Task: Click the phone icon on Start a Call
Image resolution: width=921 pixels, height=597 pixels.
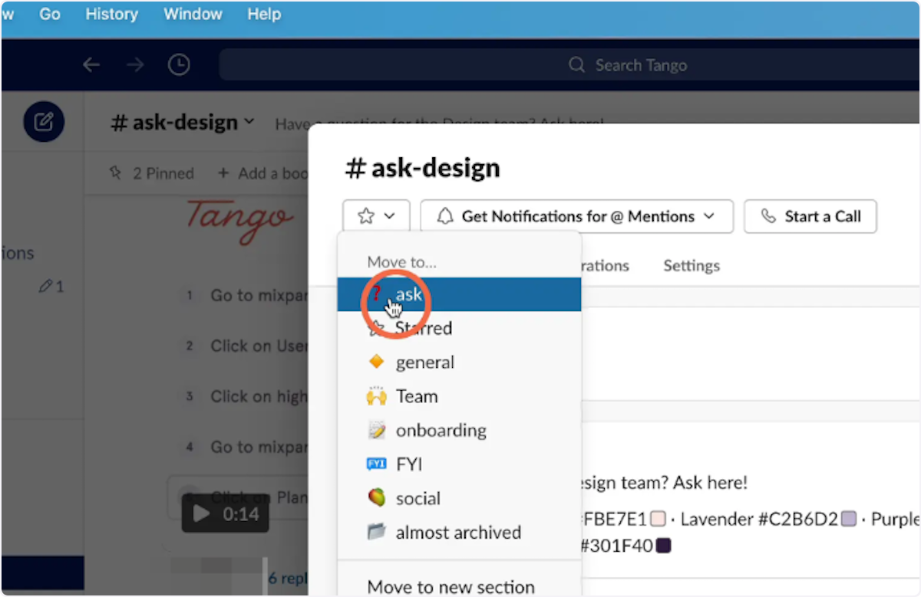Action: tap(768, 216)
